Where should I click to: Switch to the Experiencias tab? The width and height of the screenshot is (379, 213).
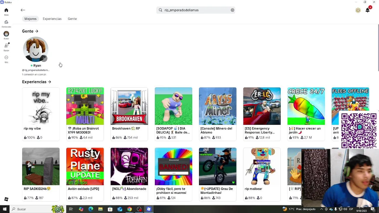click(52, 19)
